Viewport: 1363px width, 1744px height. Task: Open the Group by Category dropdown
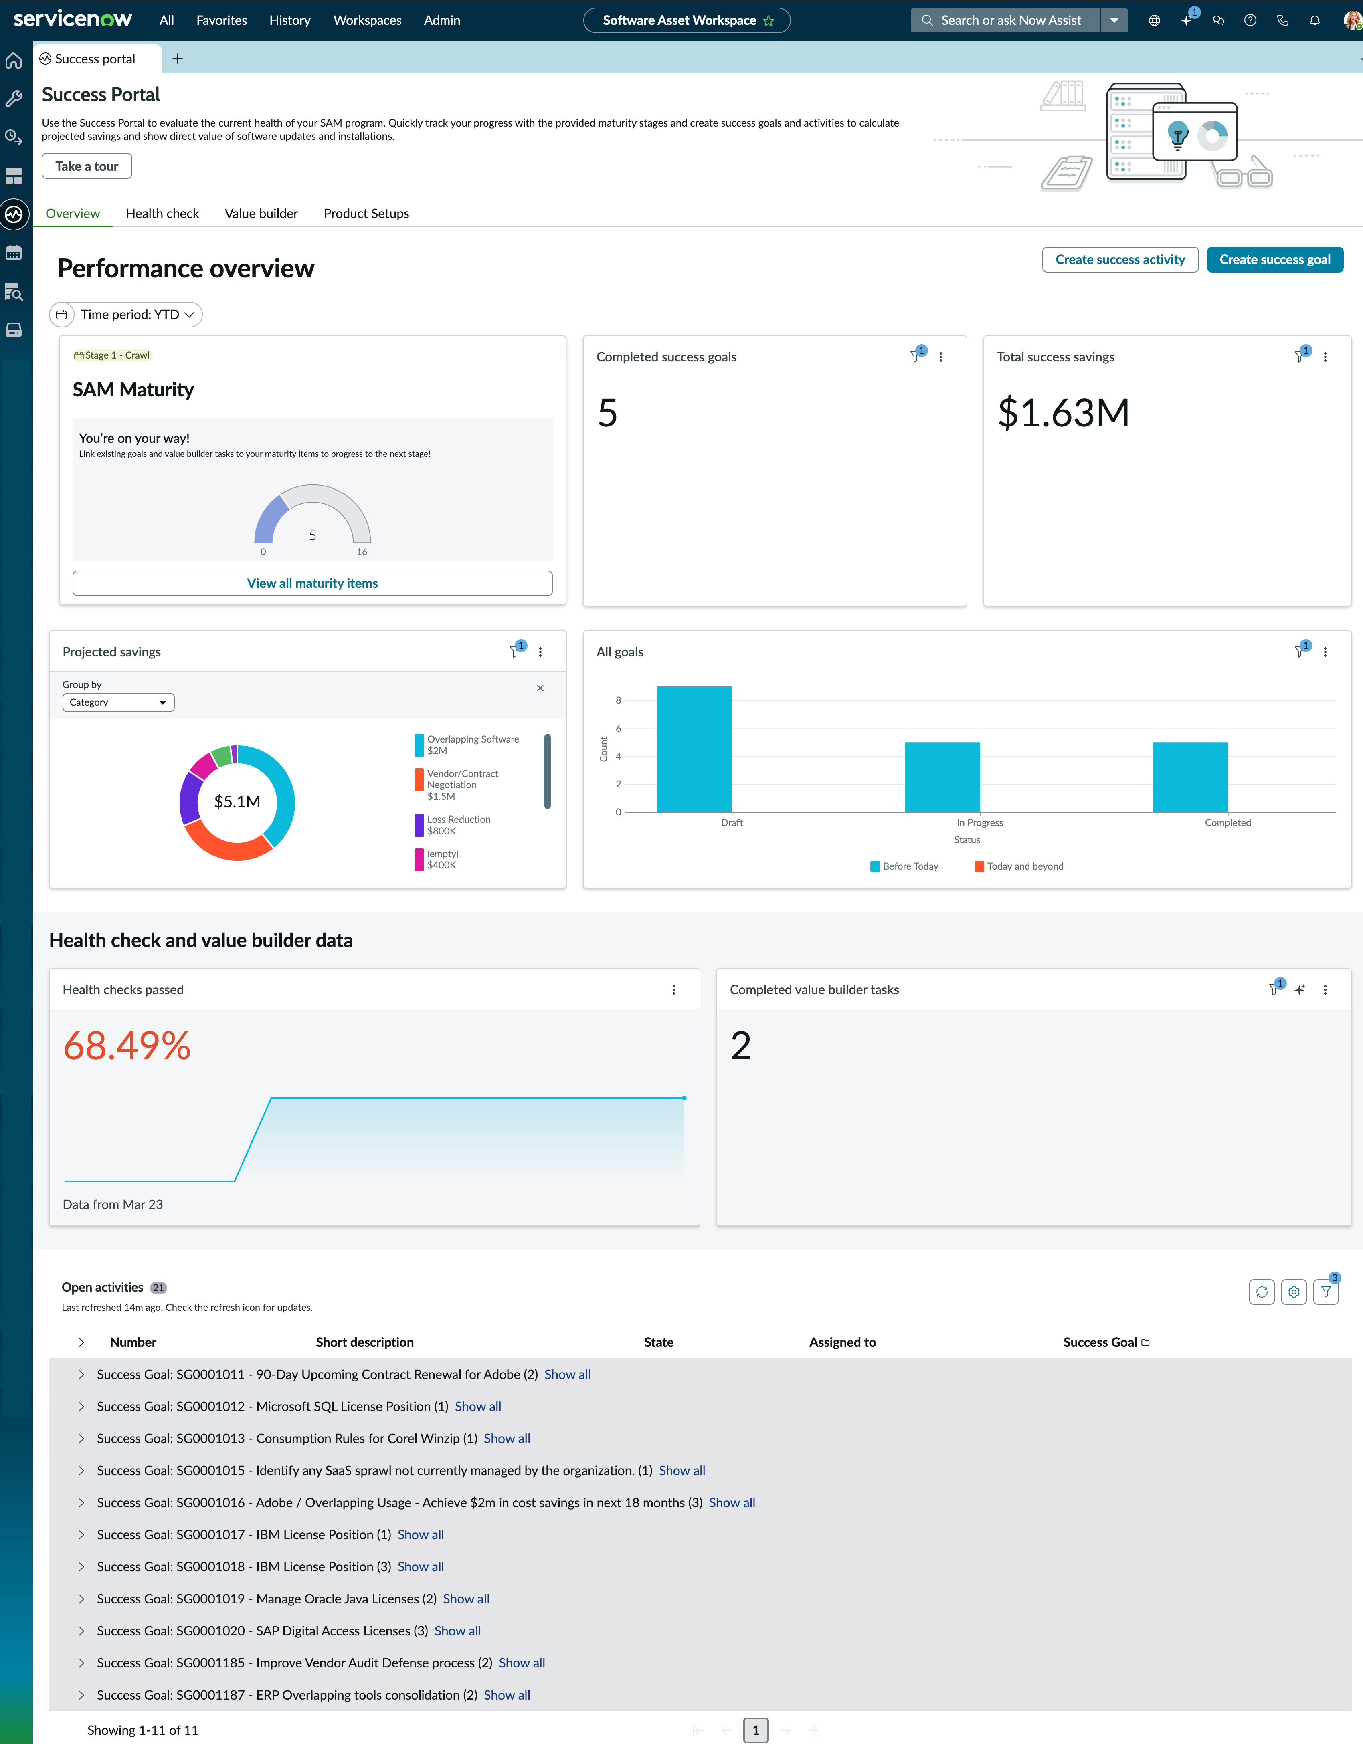click(x=118, y=702)
